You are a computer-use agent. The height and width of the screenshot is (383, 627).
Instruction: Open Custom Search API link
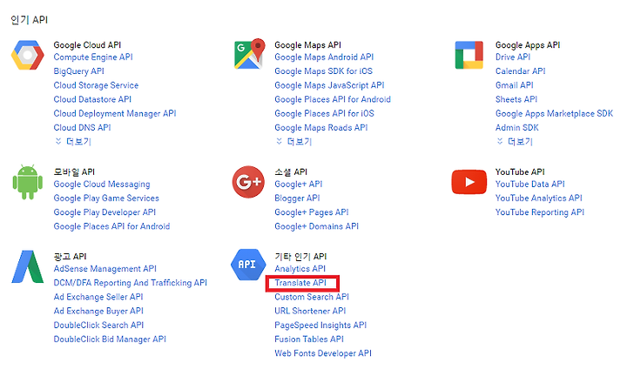pyautogui.click(x=312, y=297)
